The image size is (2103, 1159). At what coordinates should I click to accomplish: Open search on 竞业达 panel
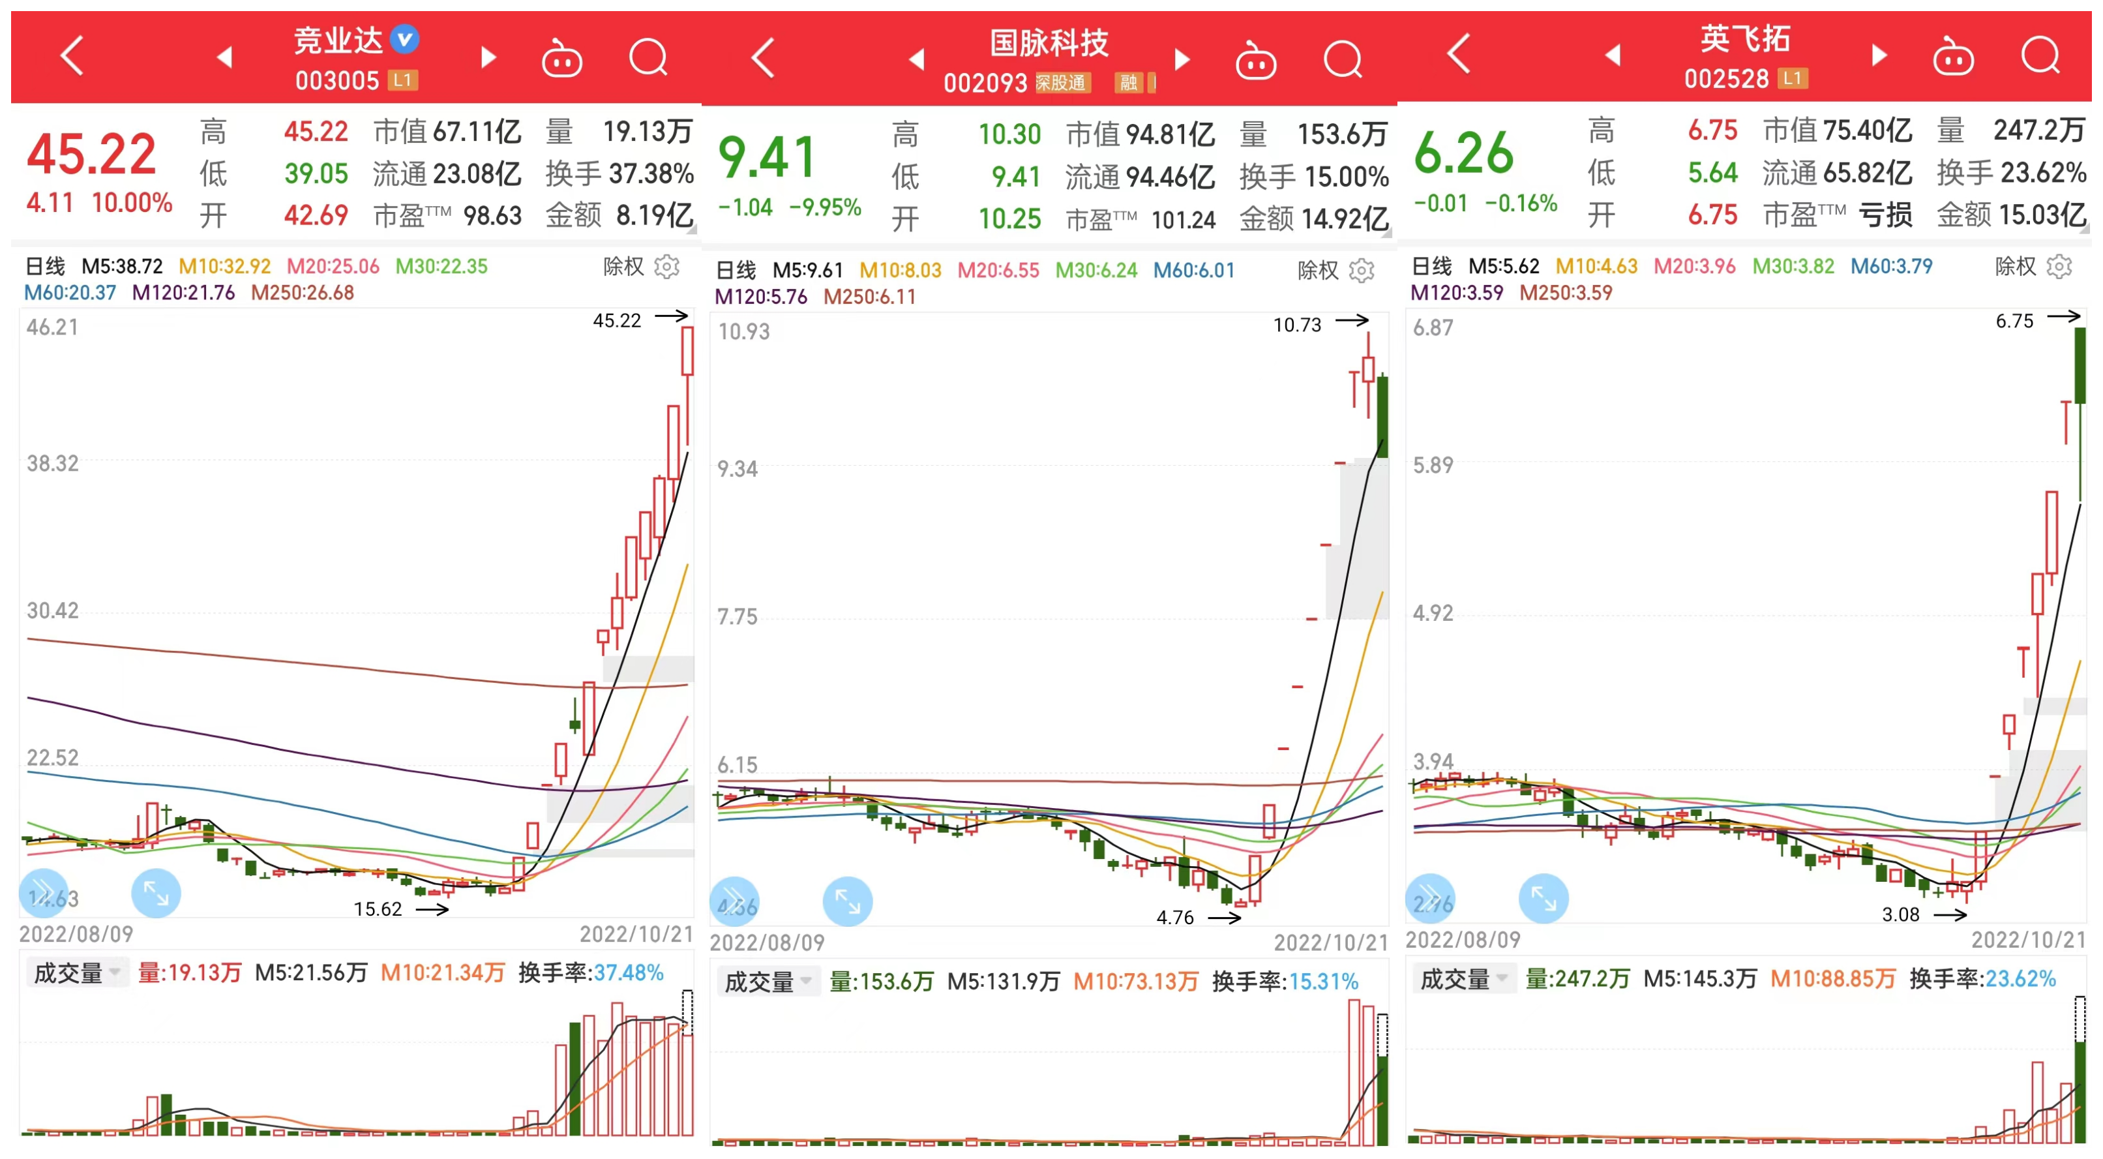point(648,57)
